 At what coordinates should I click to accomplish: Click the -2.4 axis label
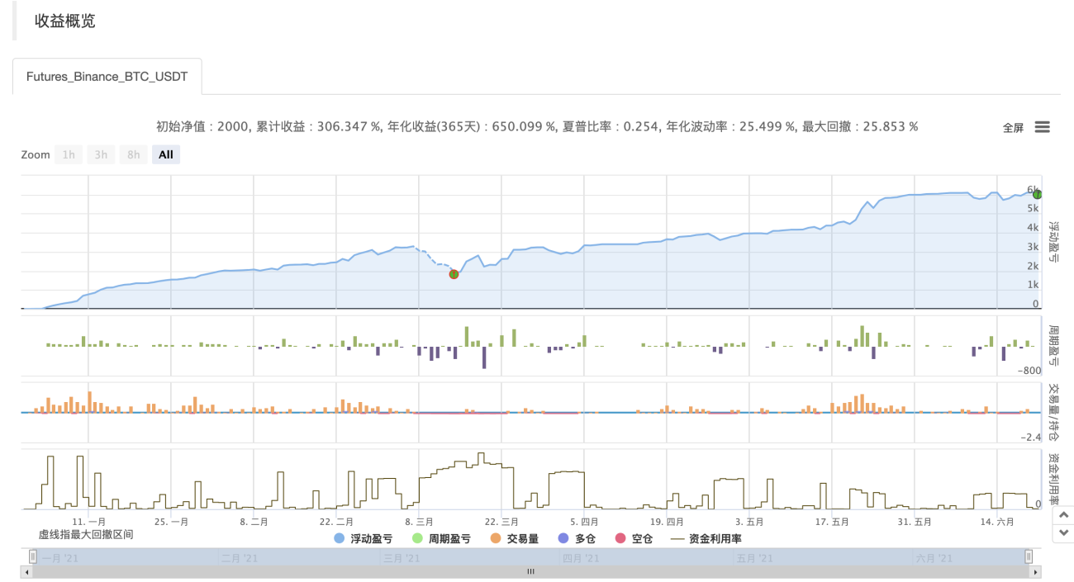coord(1031,438)
